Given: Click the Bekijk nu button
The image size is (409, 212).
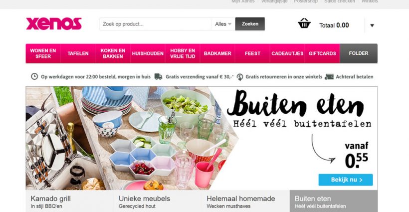Looking at the screenshot, I should 346,180.
